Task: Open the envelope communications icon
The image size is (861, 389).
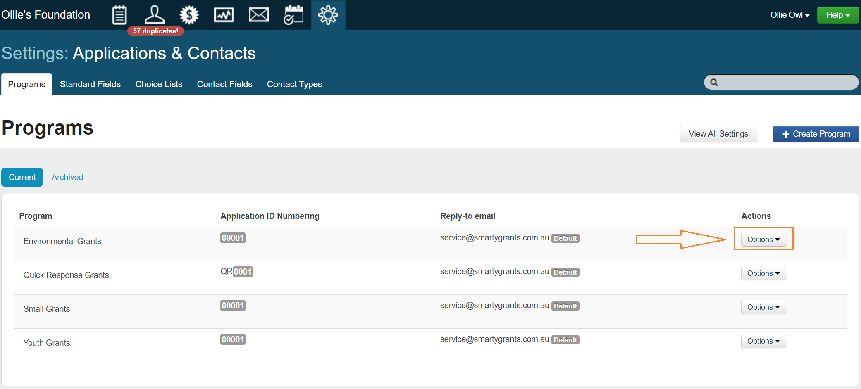Action: click(x=258, y=15)
